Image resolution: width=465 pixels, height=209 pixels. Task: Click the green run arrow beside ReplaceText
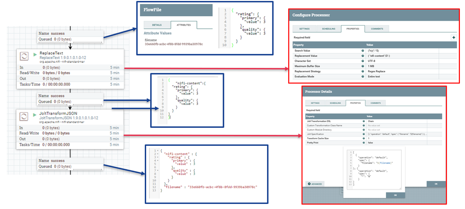35,54
